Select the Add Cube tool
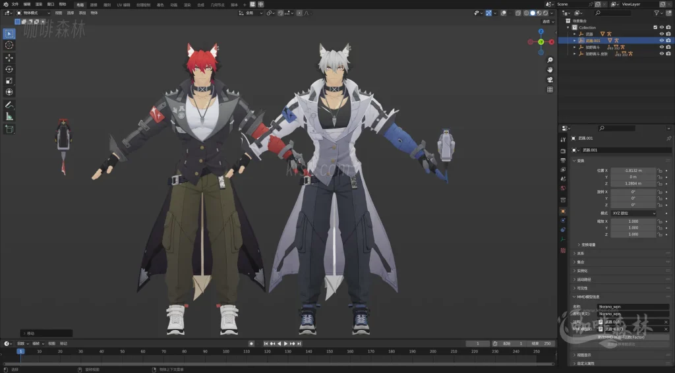This screenshot has height=373, width=675. [x=9, y=129]
